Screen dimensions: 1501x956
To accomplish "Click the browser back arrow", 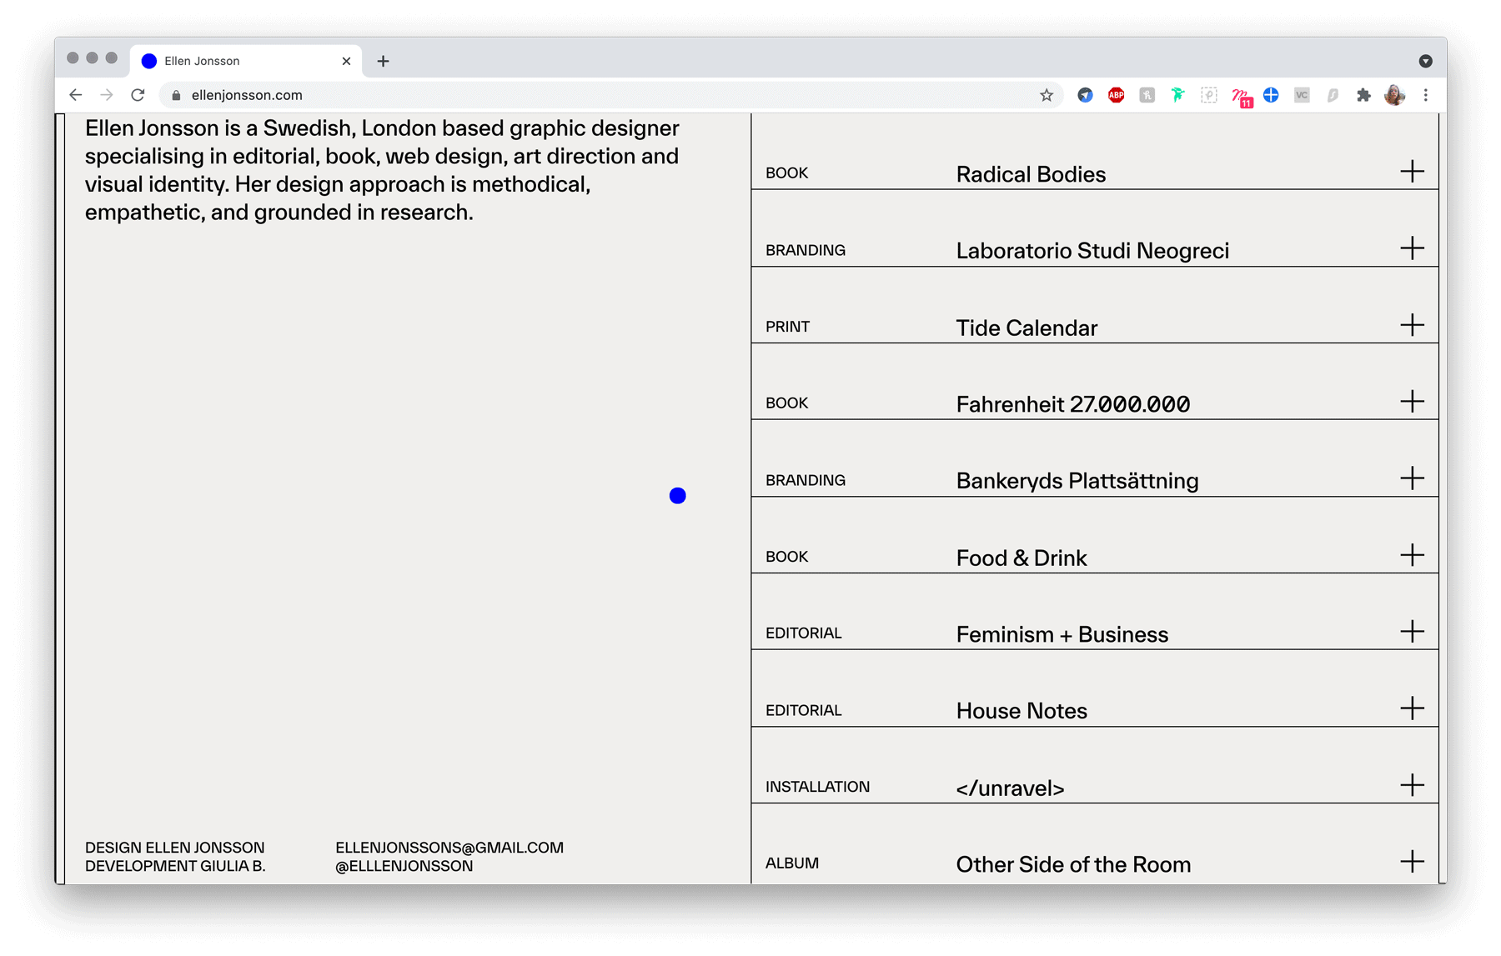I will pyautogui.click(x=76, y=95).
